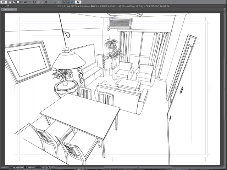This screenshot has width=227, height=170.
Task: Click the zoom slider in the status bar
Action: [7, 168]
